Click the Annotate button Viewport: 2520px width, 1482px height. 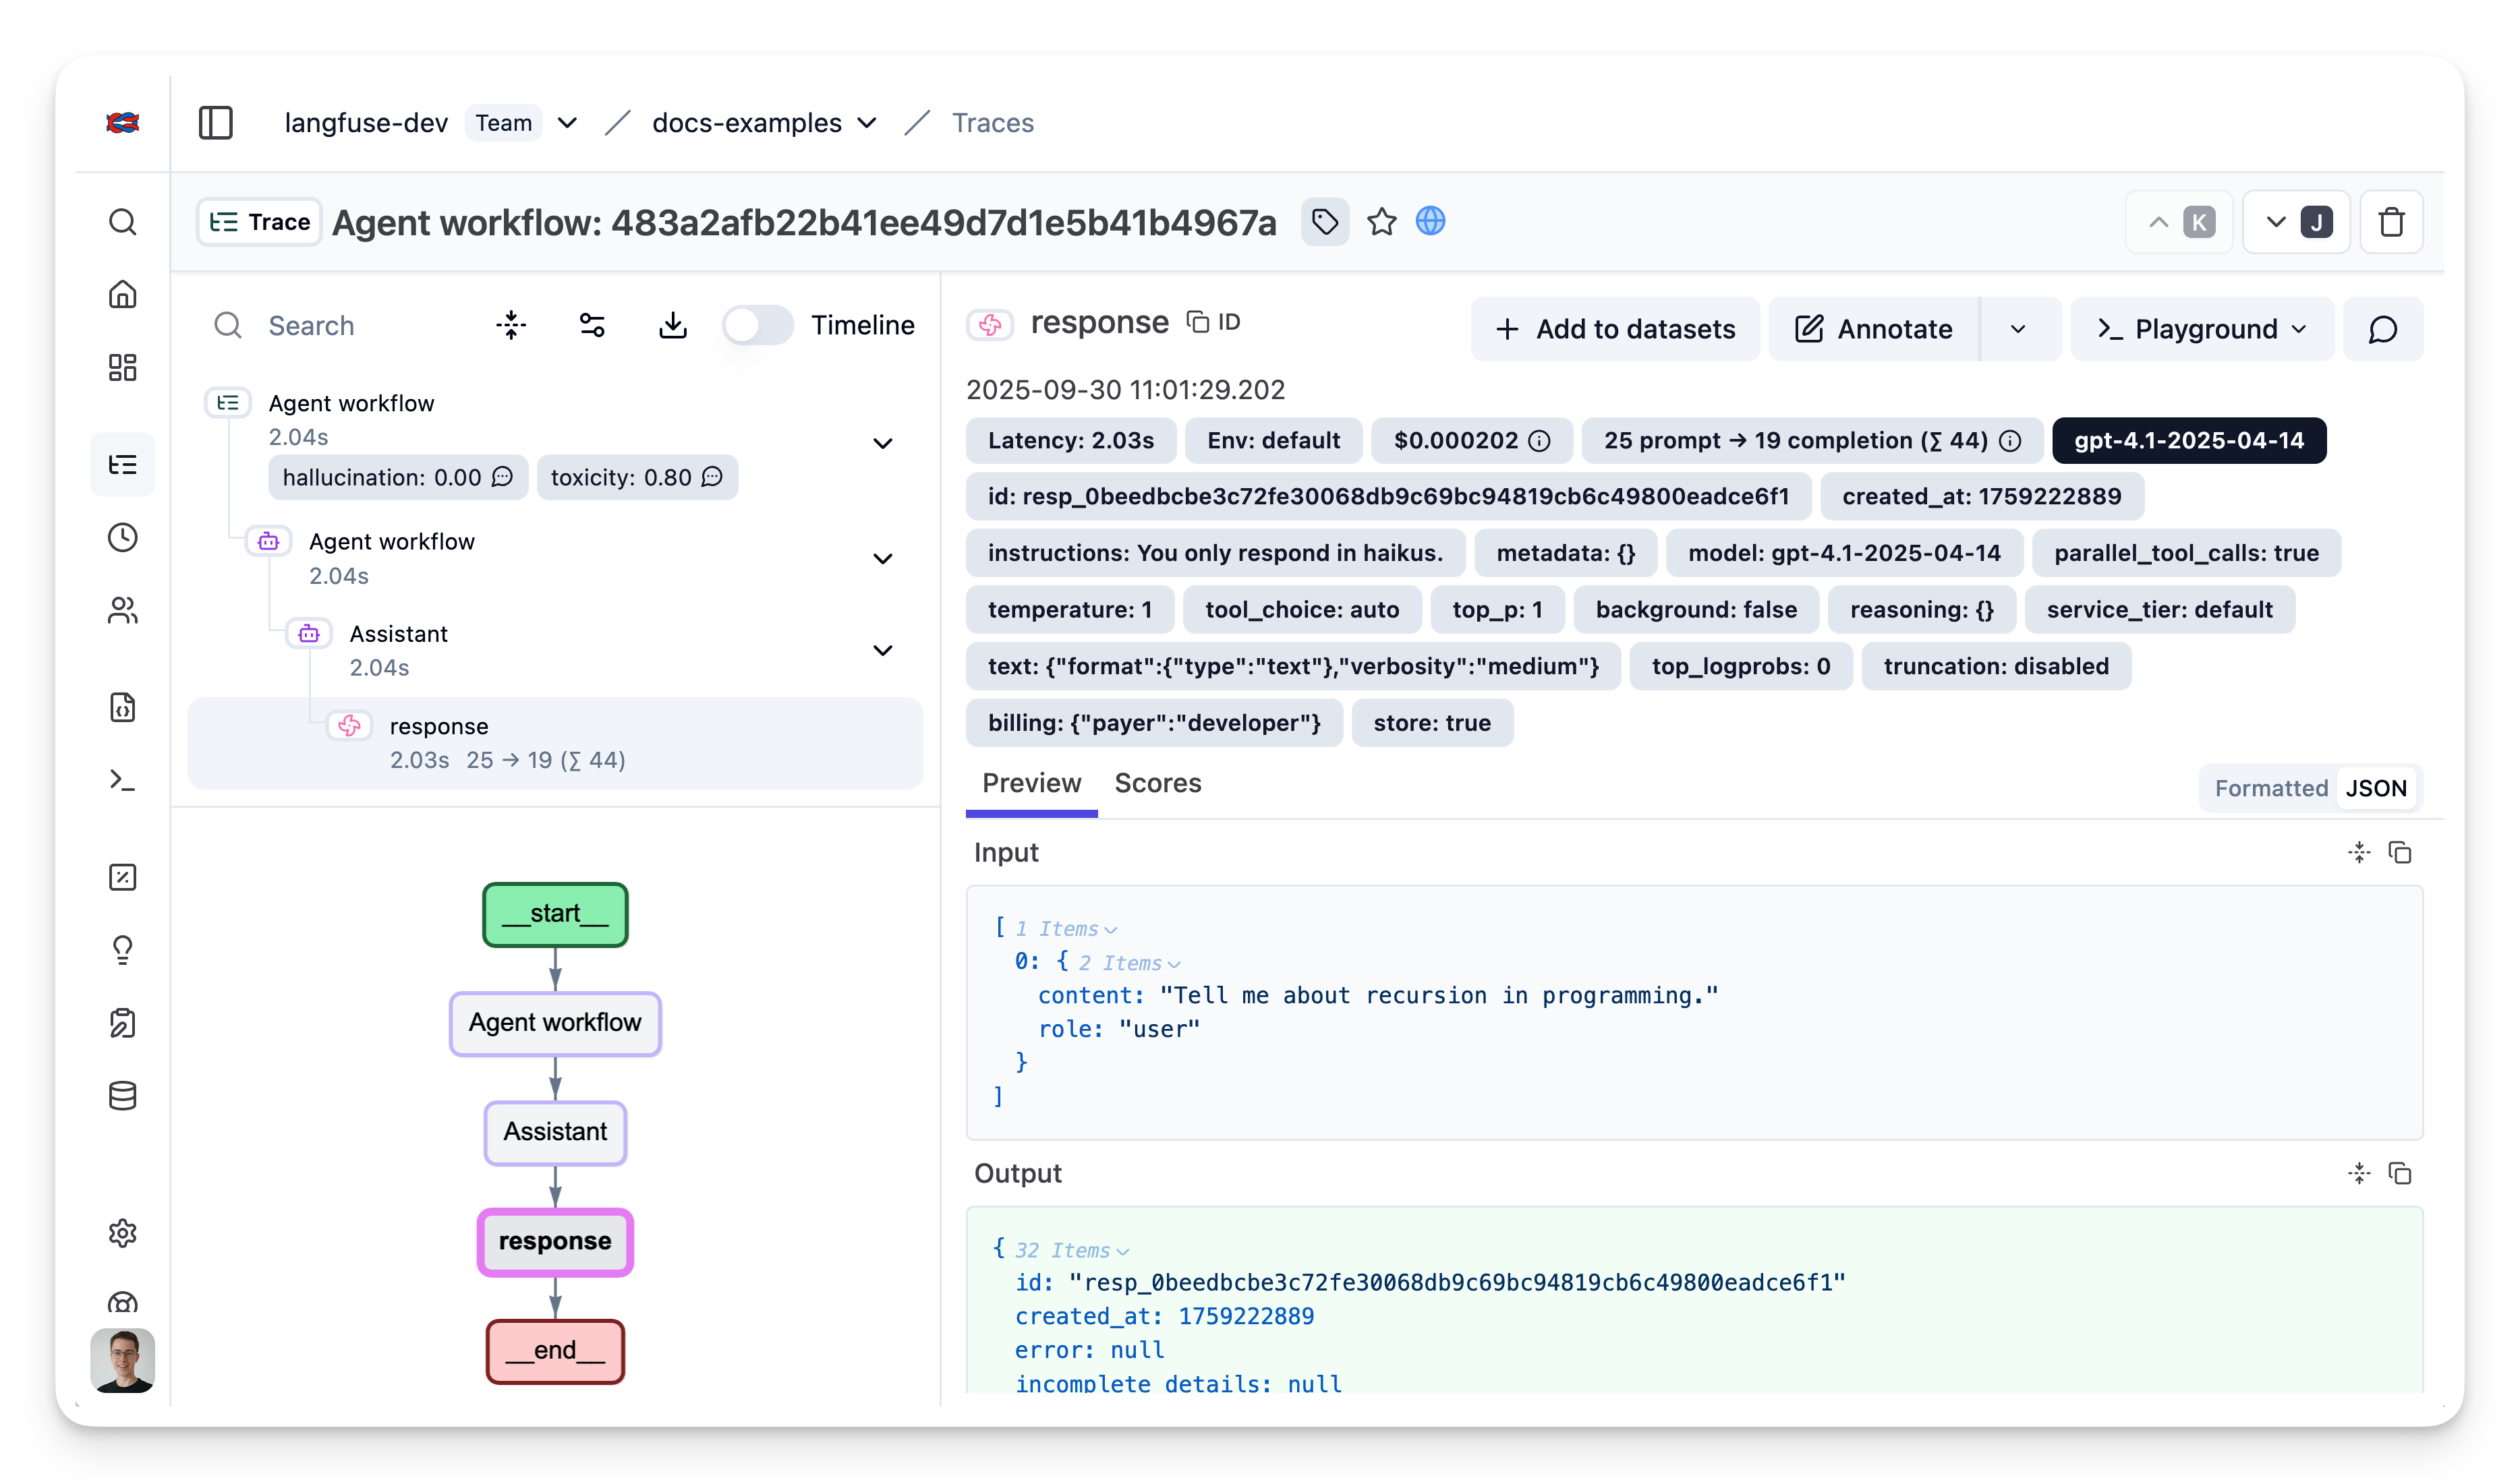[x=1872, y=329]
